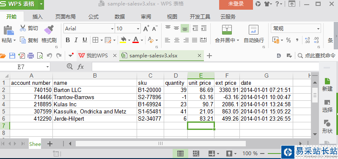Image resolution: width=338 pixels, height=159 pixels.
Task: Open number format 常规 dropdown
Action: [x=318, y=29]
